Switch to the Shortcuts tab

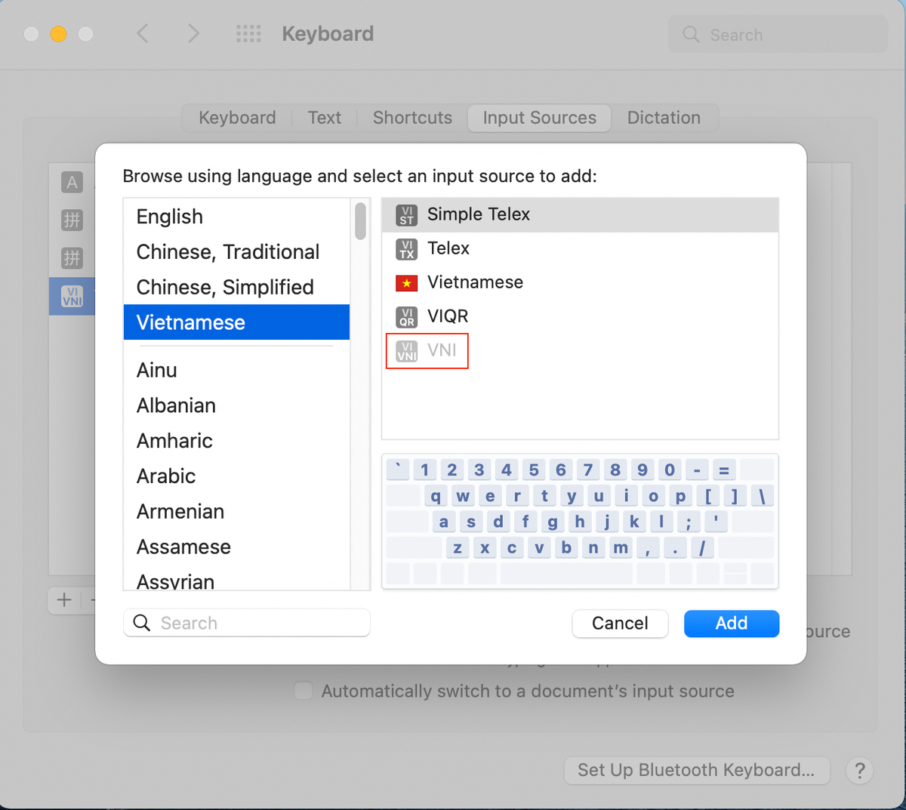[x=412, y=118]
